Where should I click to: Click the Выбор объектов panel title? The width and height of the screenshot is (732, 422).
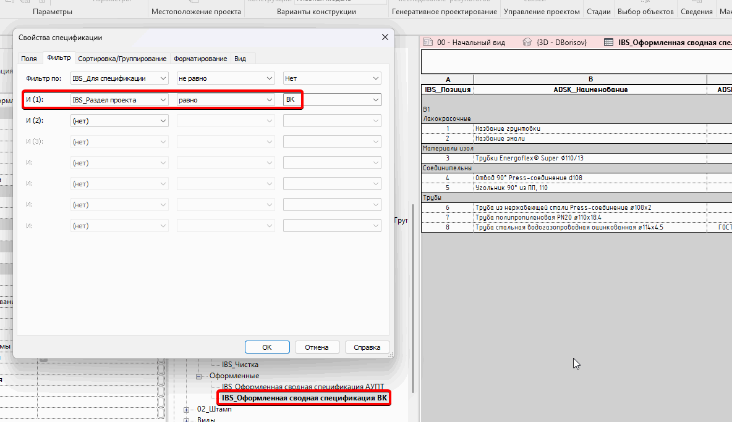(x=645, y=12)
